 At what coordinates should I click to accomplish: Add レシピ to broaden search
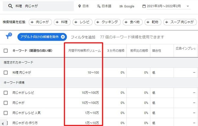83,22
